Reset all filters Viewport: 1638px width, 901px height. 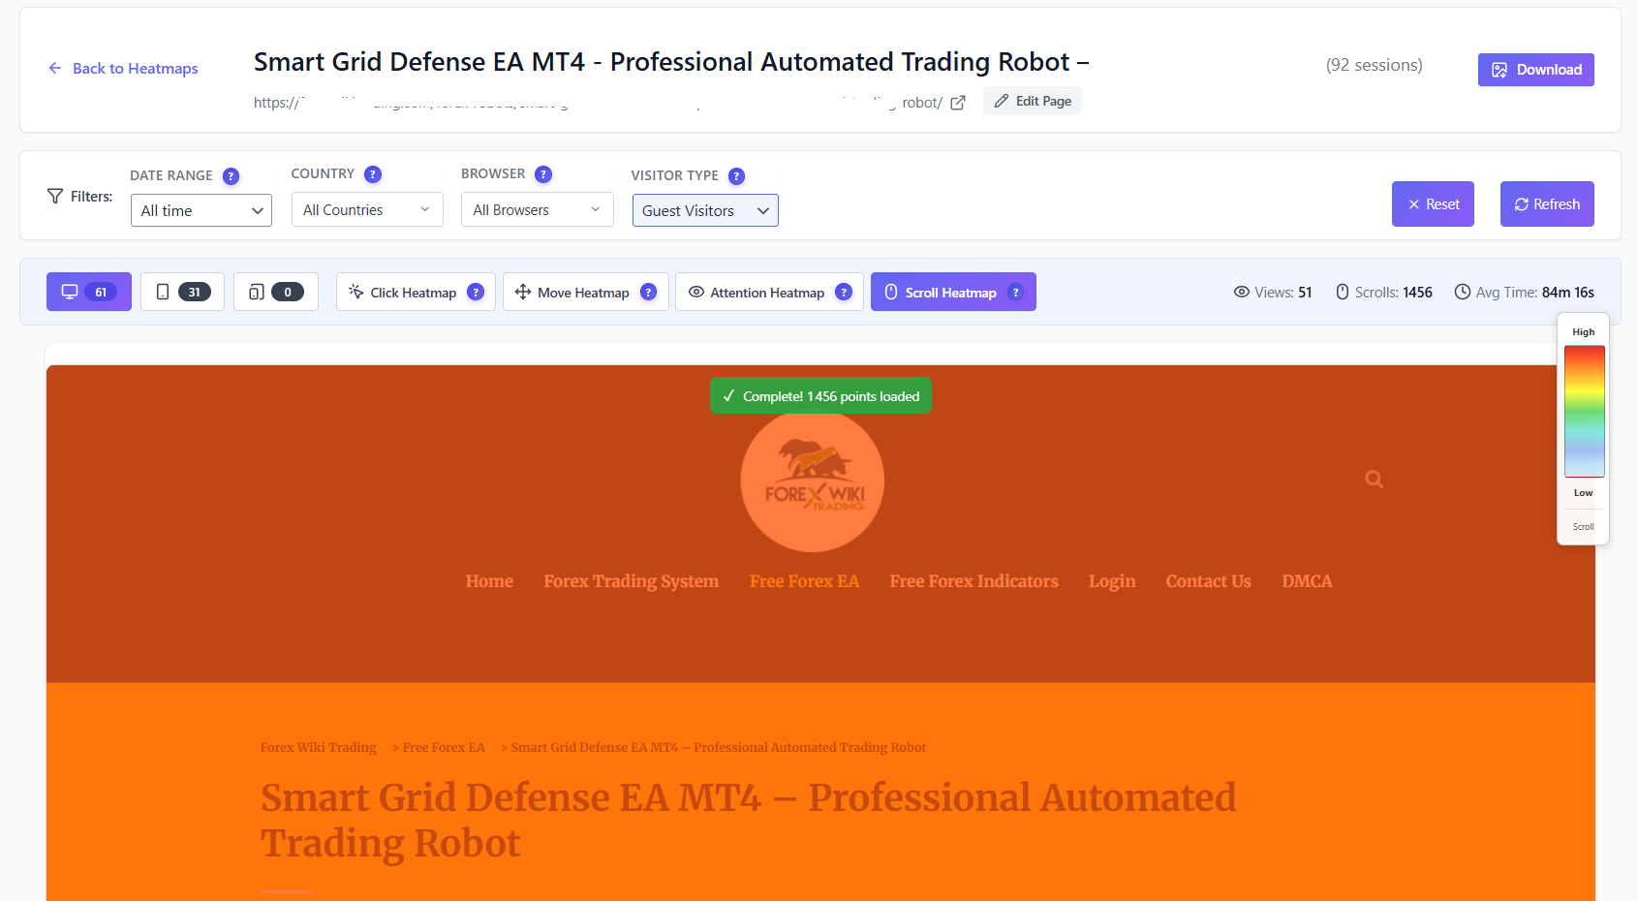1433,204
